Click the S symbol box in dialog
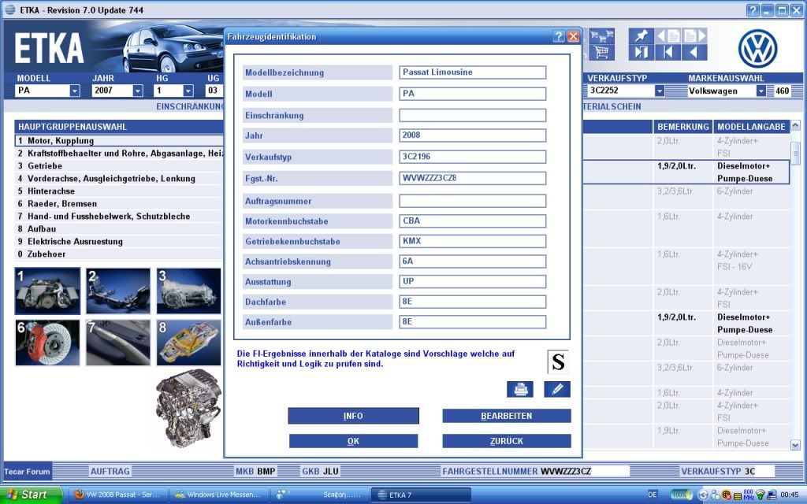The image size is (807, 504). 558,361
